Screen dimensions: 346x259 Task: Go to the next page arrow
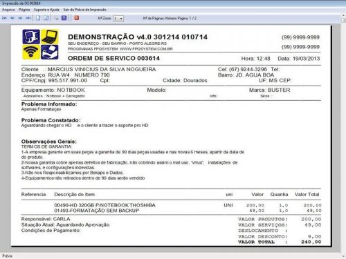pyautogui.click(x=20, y=18)
